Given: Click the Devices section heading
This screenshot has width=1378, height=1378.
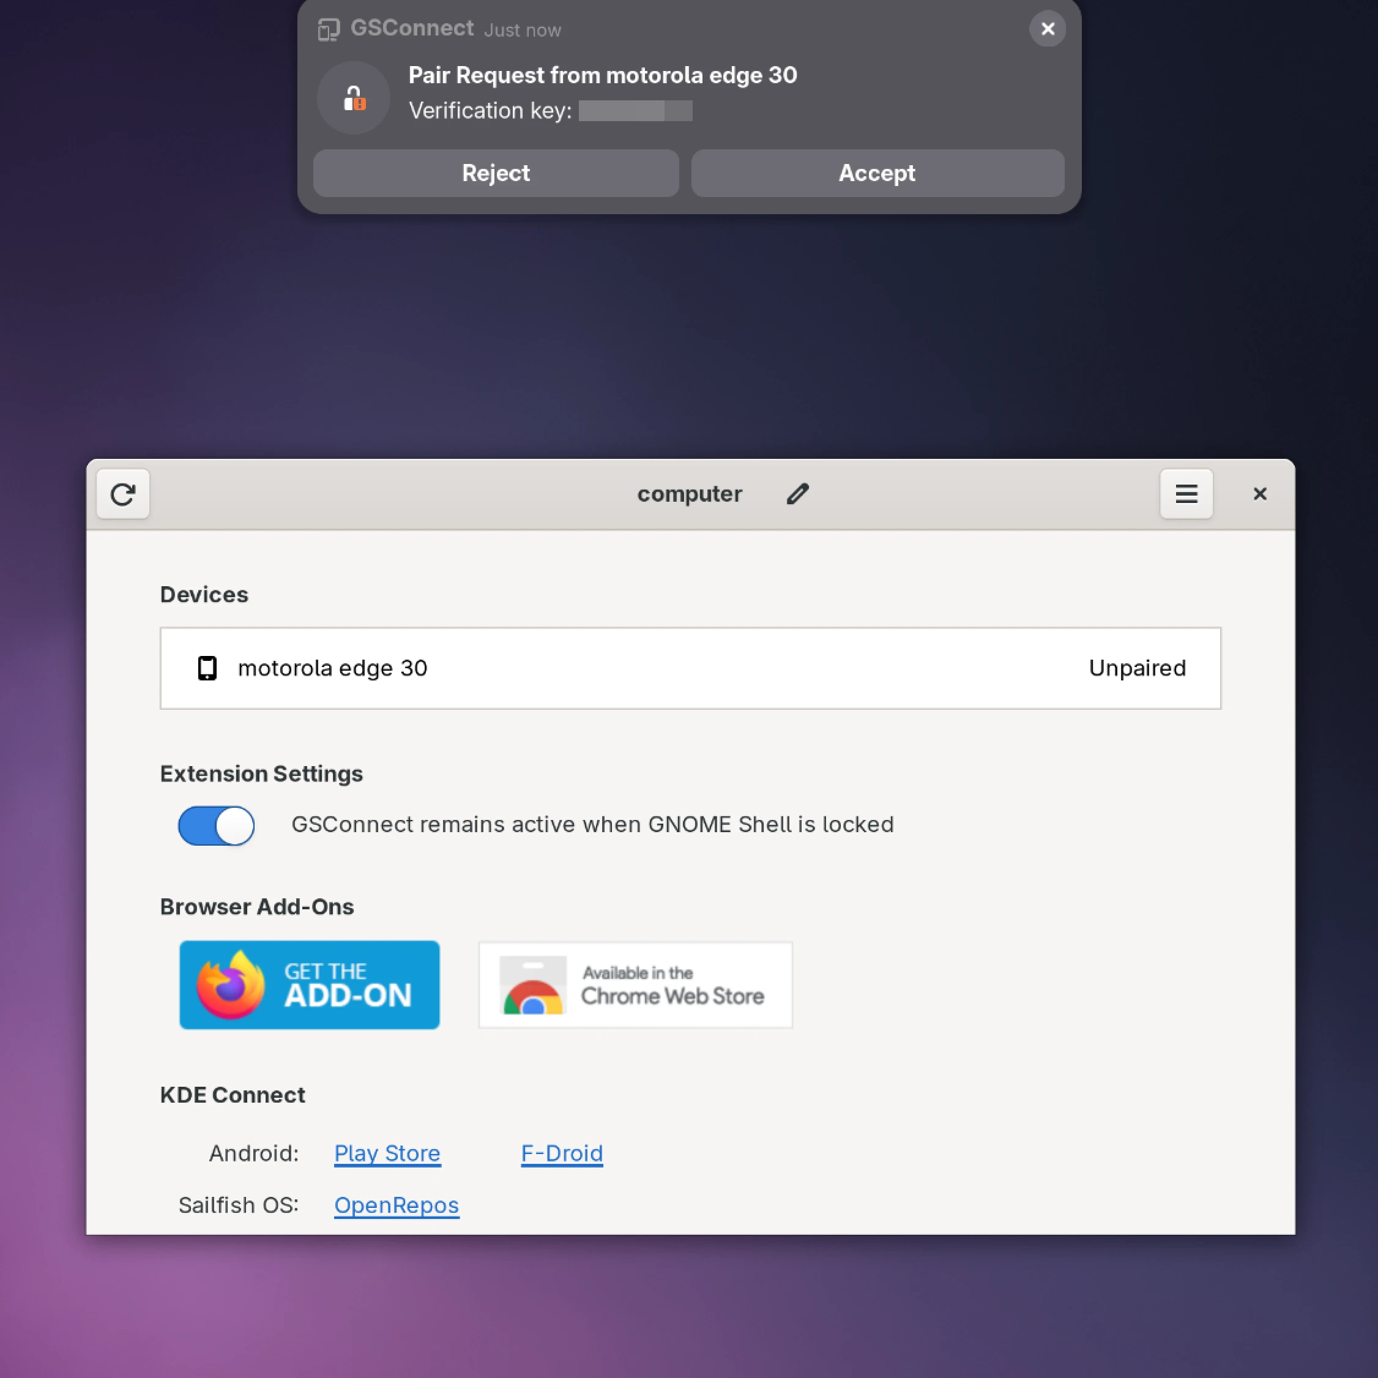Looking at the screenshot, I should pos(204,595).
